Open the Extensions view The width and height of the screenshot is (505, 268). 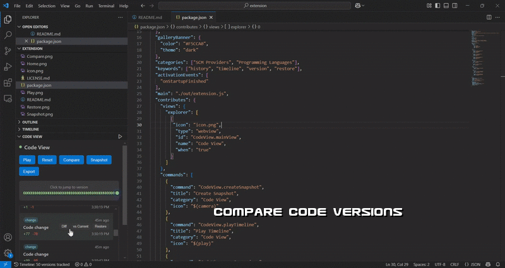8,83
